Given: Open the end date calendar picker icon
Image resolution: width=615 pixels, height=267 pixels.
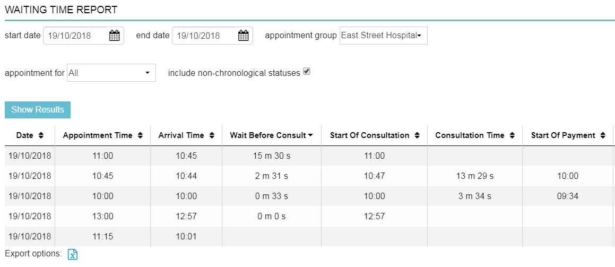Looking at the screenshot, I should coord(244,36).
